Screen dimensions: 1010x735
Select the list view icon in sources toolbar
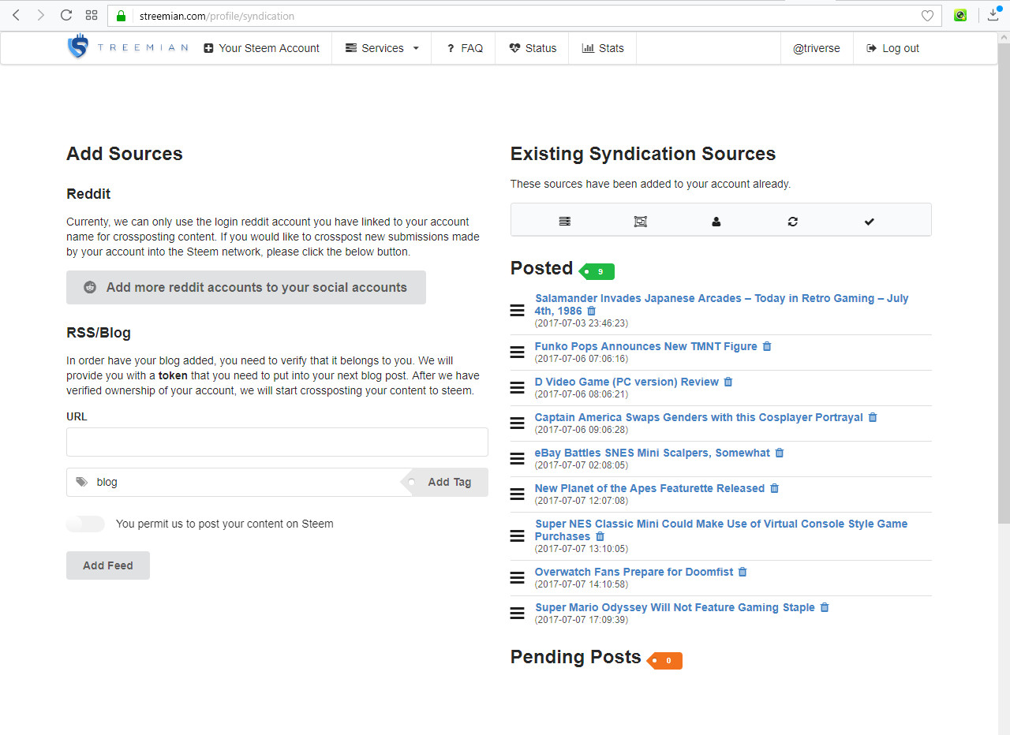click(565, 222)
